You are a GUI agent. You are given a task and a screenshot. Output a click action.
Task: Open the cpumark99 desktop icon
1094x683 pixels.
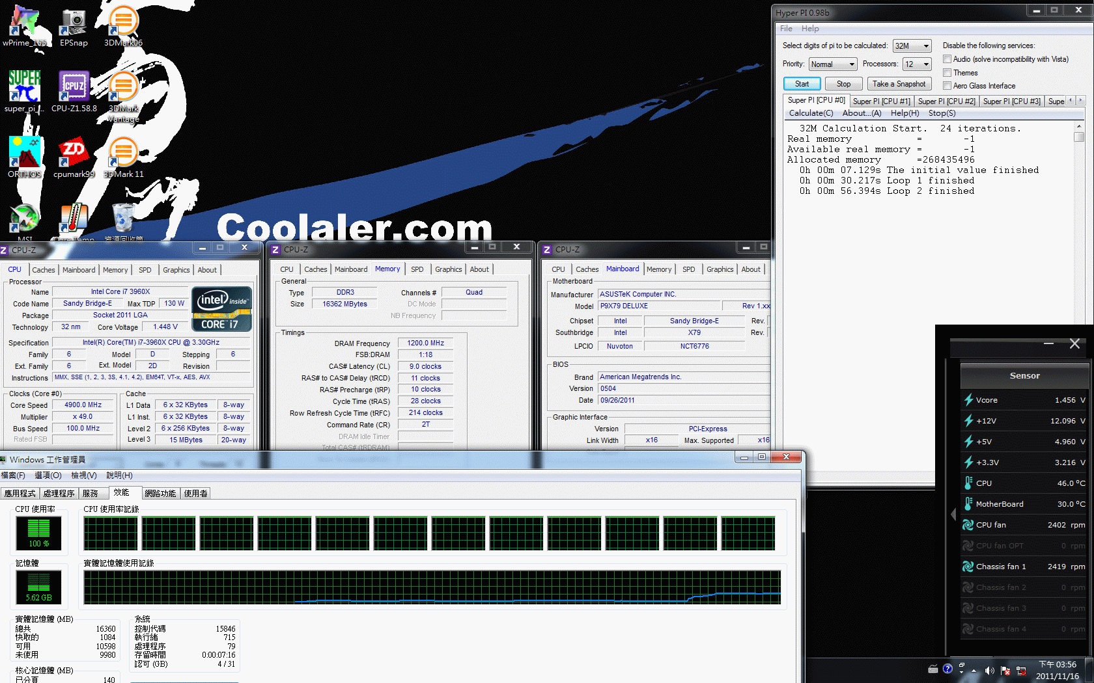74,157
